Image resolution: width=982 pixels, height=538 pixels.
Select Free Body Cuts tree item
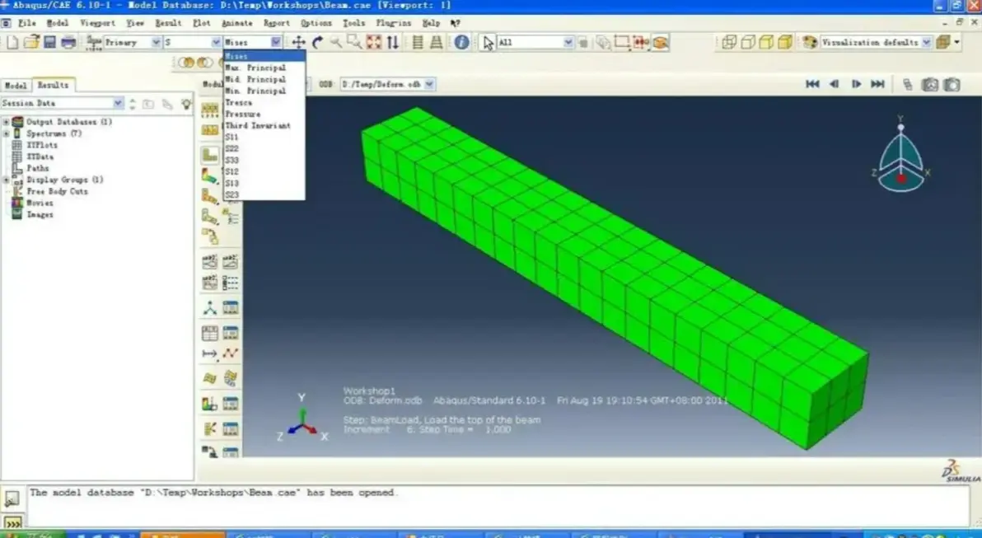pos(57,192)
